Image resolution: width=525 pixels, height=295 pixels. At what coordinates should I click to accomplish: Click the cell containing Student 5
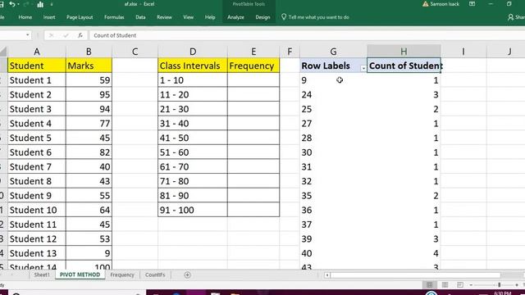[36, 138]
